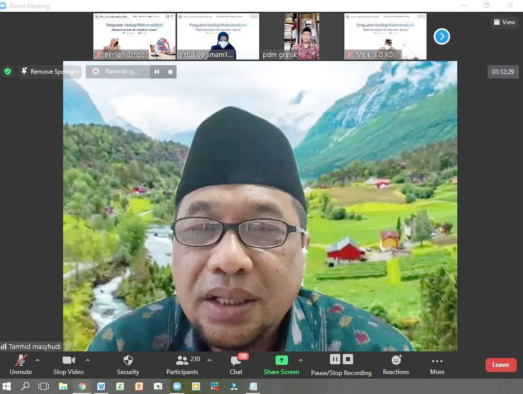Pause recording in the Recording bar
The height and width of the screenshot is (394, 523).
point(157,71)
